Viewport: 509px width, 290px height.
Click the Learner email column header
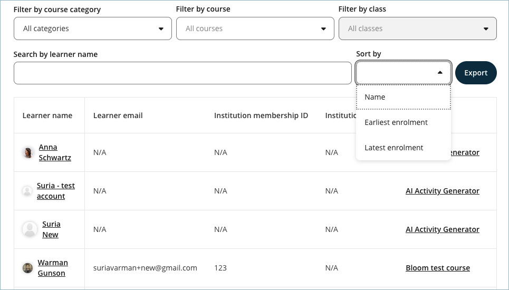click(118, 115)
